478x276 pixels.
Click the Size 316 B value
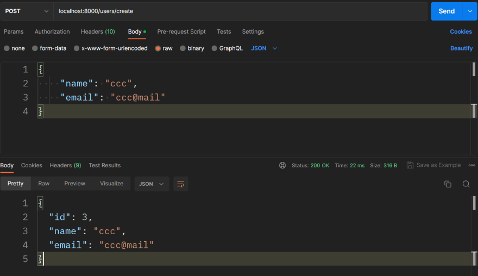point(390,165)
